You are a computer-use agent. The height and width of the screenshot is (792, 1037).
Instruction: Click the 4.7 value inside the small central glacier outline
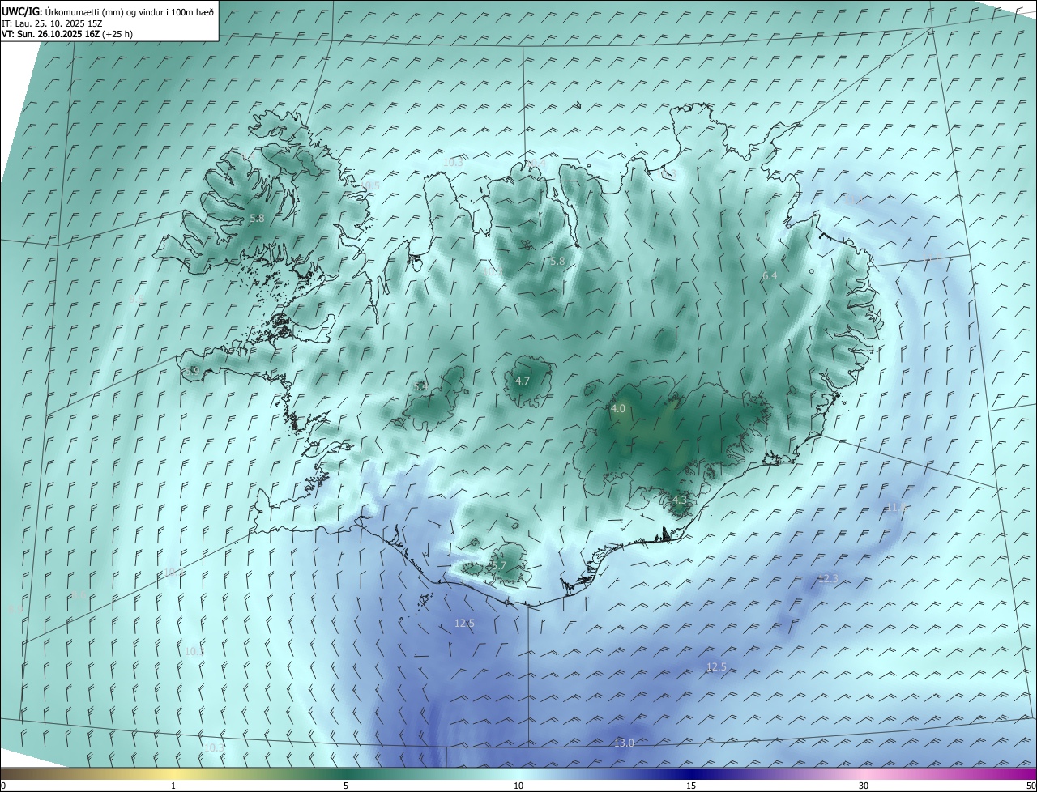523,381
